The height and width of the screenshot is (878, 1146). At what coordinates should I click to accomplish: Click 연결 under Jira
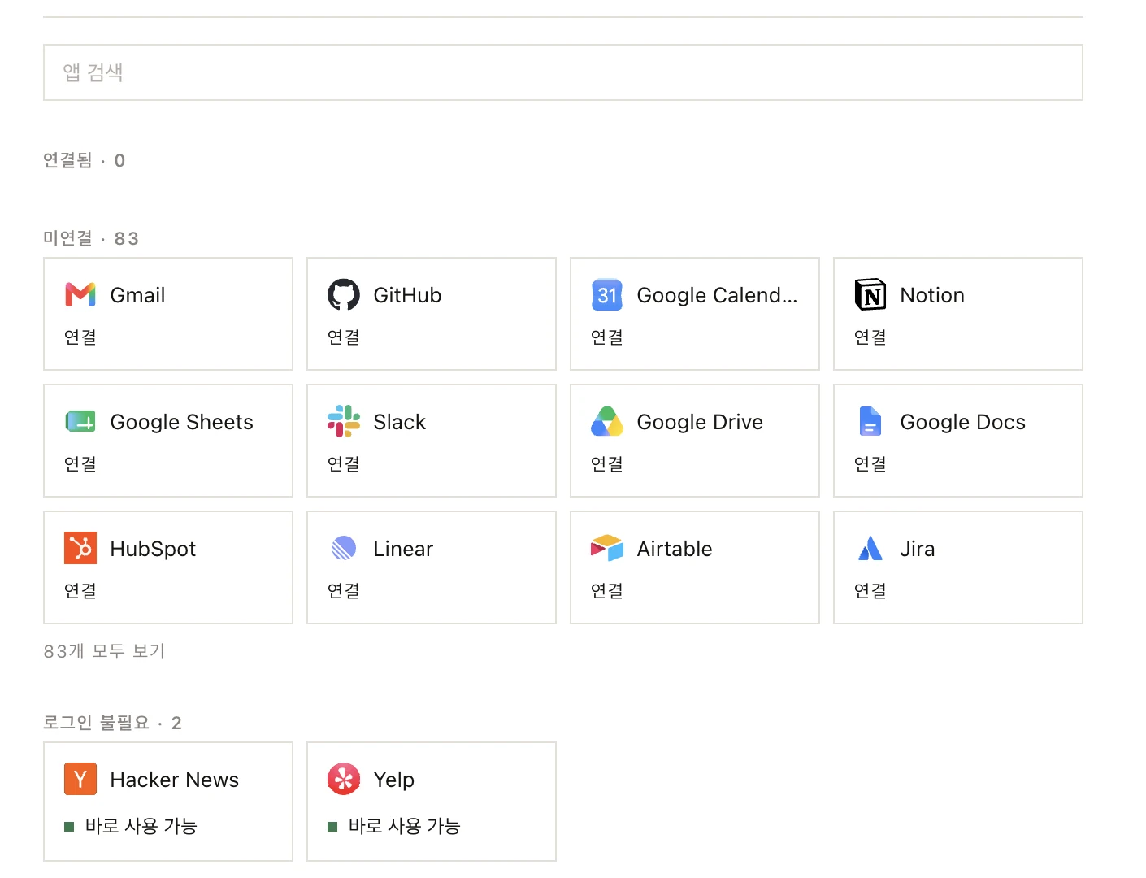tap(870, 591)
